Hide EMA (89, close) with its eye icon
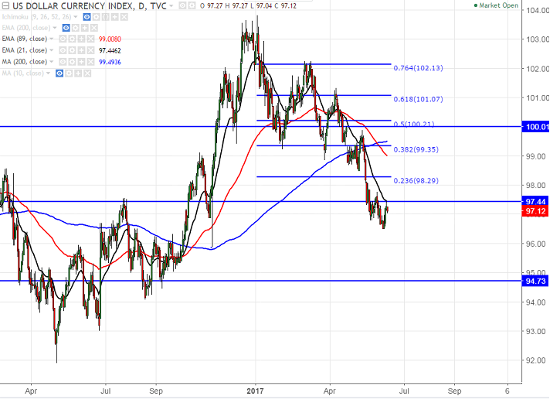560x420 pixels. click(63, 39)
